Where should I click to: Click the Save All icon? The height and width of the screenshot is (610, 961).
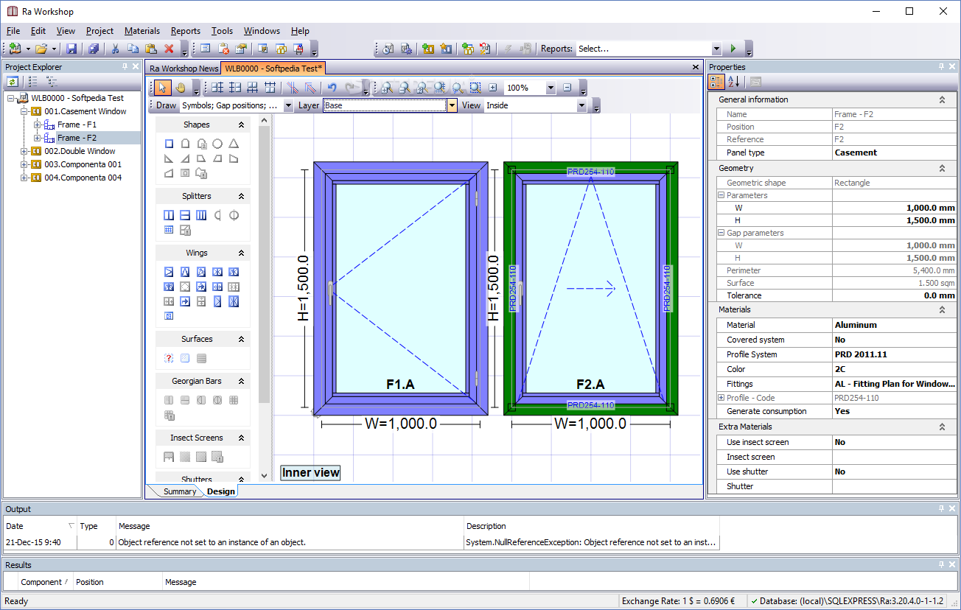click(94, 49)
